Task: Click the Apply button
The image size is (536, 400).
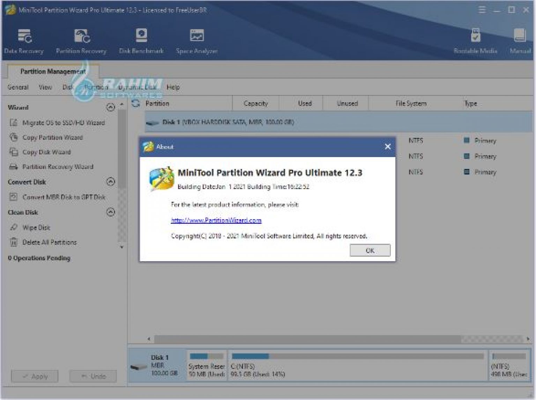Action: click(x=35, y=376)
